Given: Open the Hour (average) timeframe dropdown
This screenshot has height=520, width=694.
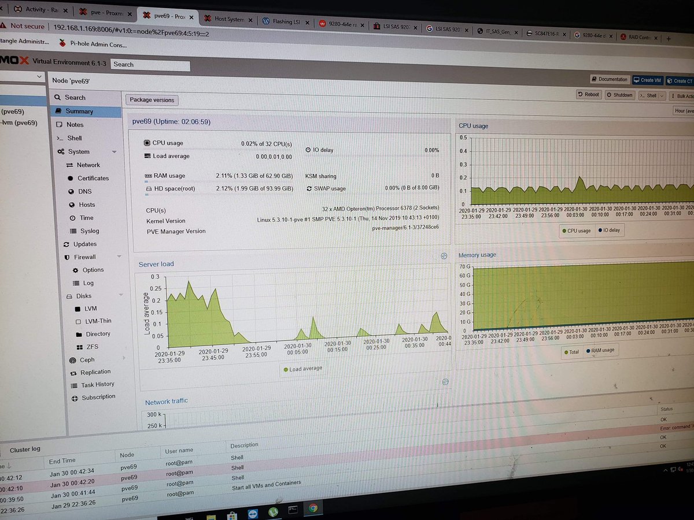Looking at the screenshot, I should click(x=683, y=111).
